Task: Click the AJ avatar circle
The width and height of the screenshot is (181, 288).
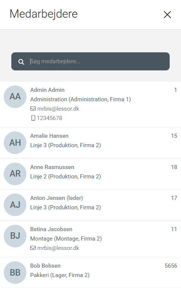Action: click(x=15, y=205)
